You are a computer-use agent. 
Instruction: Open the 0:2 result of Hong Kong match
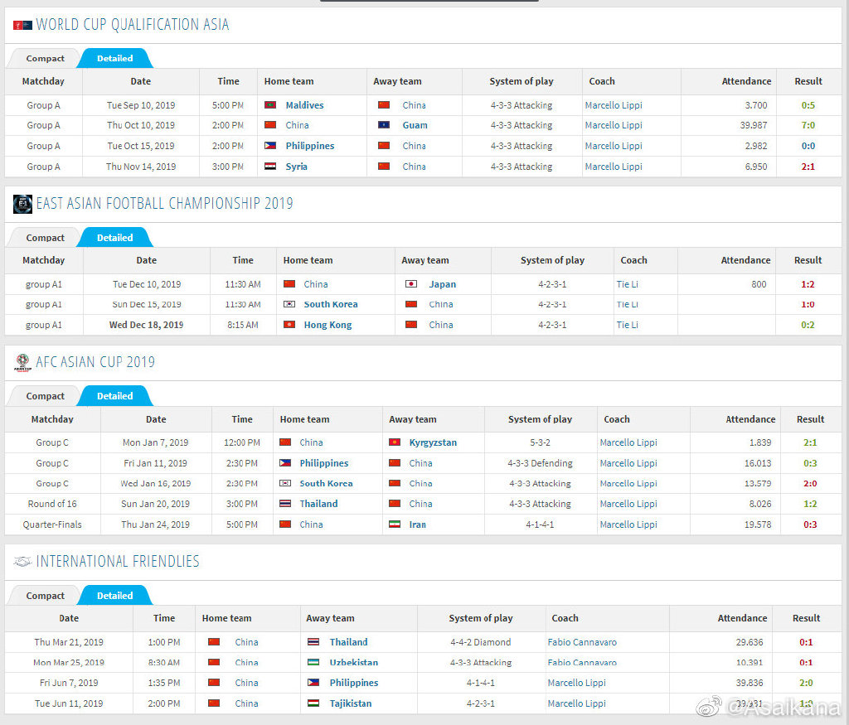[x=808, y=325]
